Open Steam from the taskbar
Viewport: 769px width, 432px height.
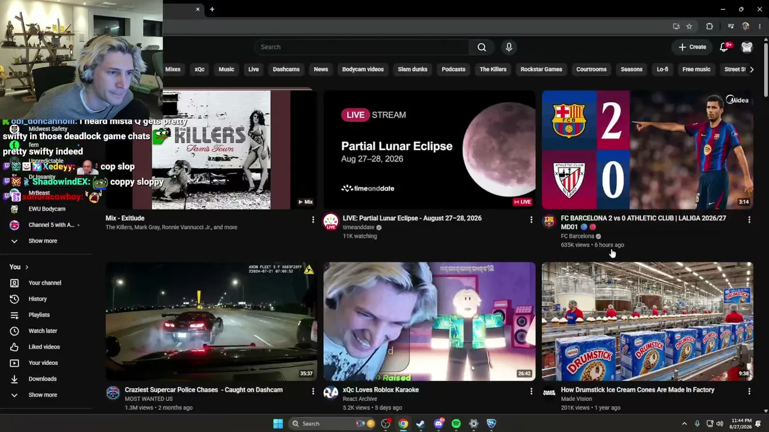(421, 424)
